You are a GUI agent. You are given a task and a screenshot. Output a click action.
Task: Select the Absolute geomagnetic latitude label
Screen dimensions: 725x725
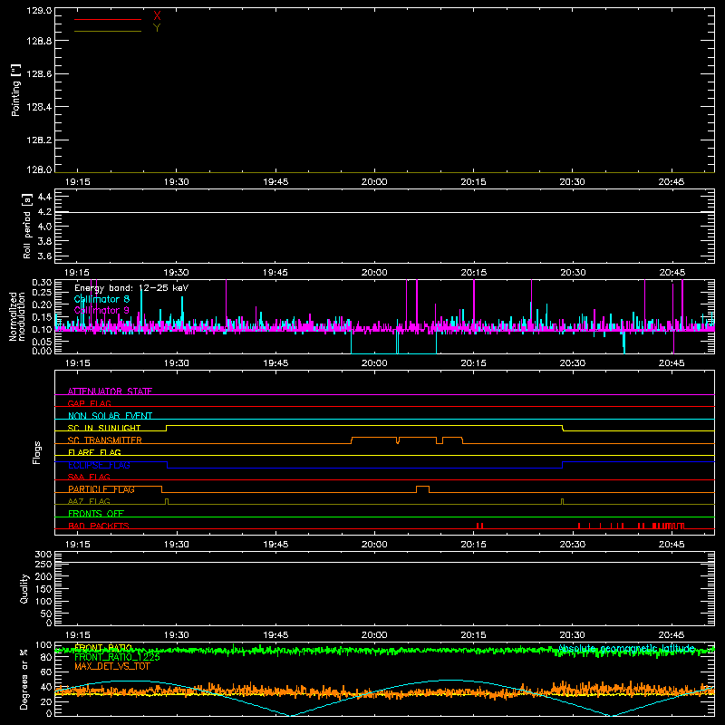pyautogui.click(x=626, y=648)
